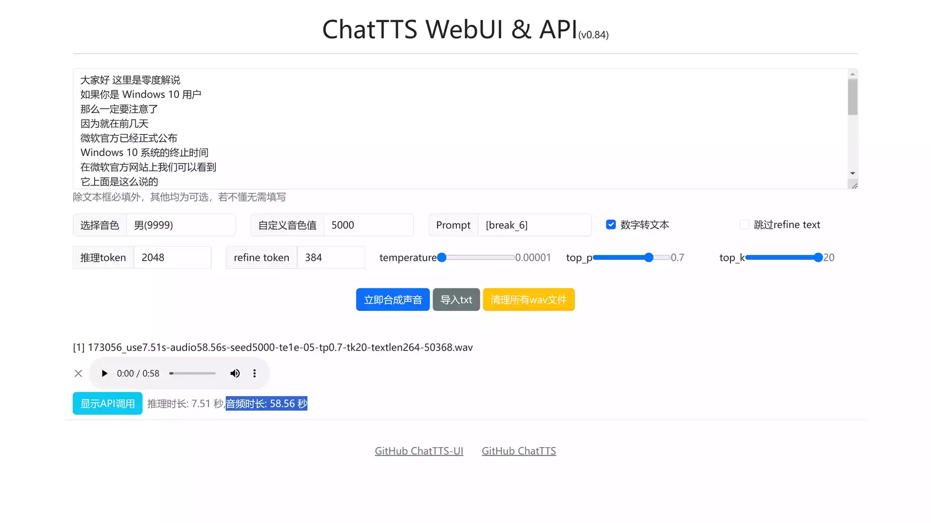
Task: Open the GitHub ChatTTS link
Action: pyautogui.click(x=519, y=451)
